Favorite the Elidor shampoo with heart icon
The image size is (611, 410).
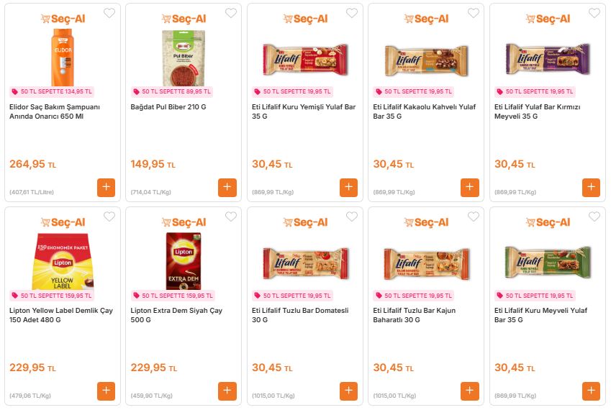point(109,13)
